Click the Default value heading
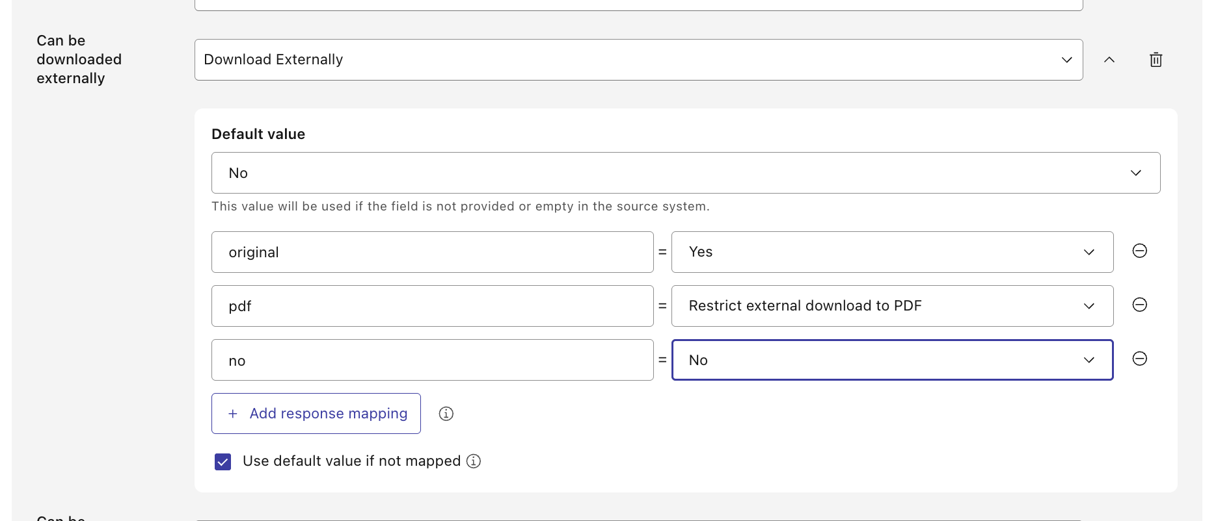Viewport: 1218px width, 521px height. click(x=258, y=134)
